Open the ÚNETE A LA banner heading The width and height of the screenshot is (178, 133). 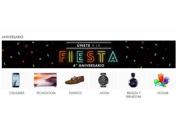88,45
